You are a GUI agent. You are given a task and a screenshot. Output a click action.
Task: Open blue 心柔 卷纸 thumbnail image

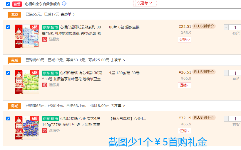pyautogui.click(x=27, y=128)
